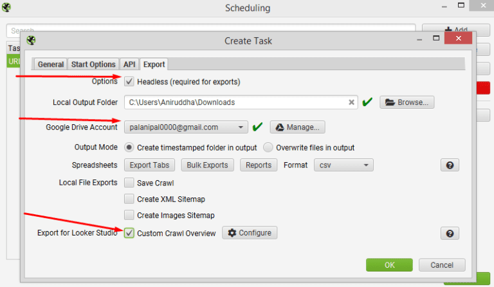Viewport: 494px width, 287px height.
Task: Click the Bulk Exports button
Action: pos(207,165)
